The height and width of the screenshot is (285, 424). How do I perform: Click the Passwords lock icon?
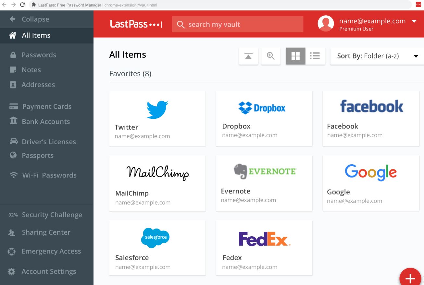click(13, 55)
